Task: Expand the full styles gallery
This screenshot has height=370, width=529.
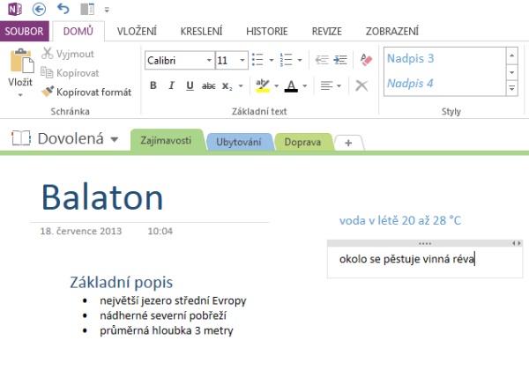Action: click(511, 89)
